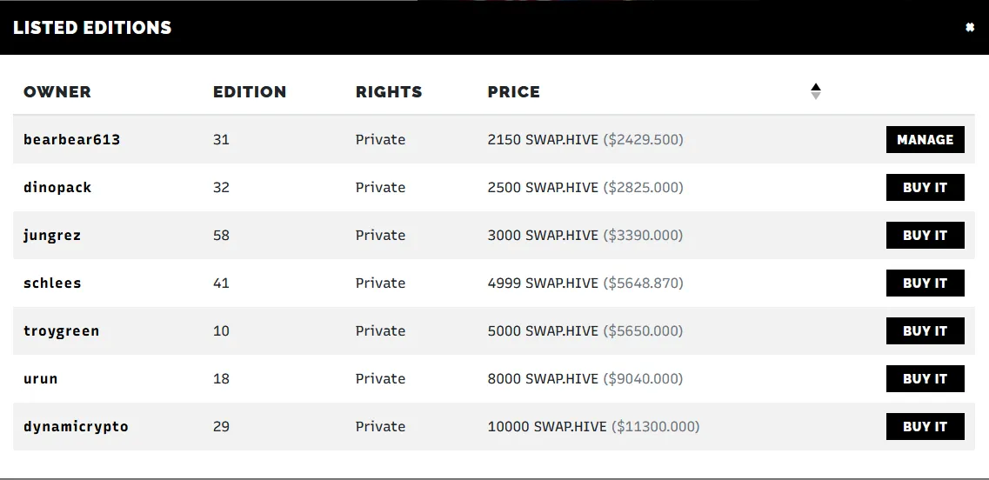This screenshot has width=989, height=480.
Task: Close the Listed Editions dialog
Action: 970,27
